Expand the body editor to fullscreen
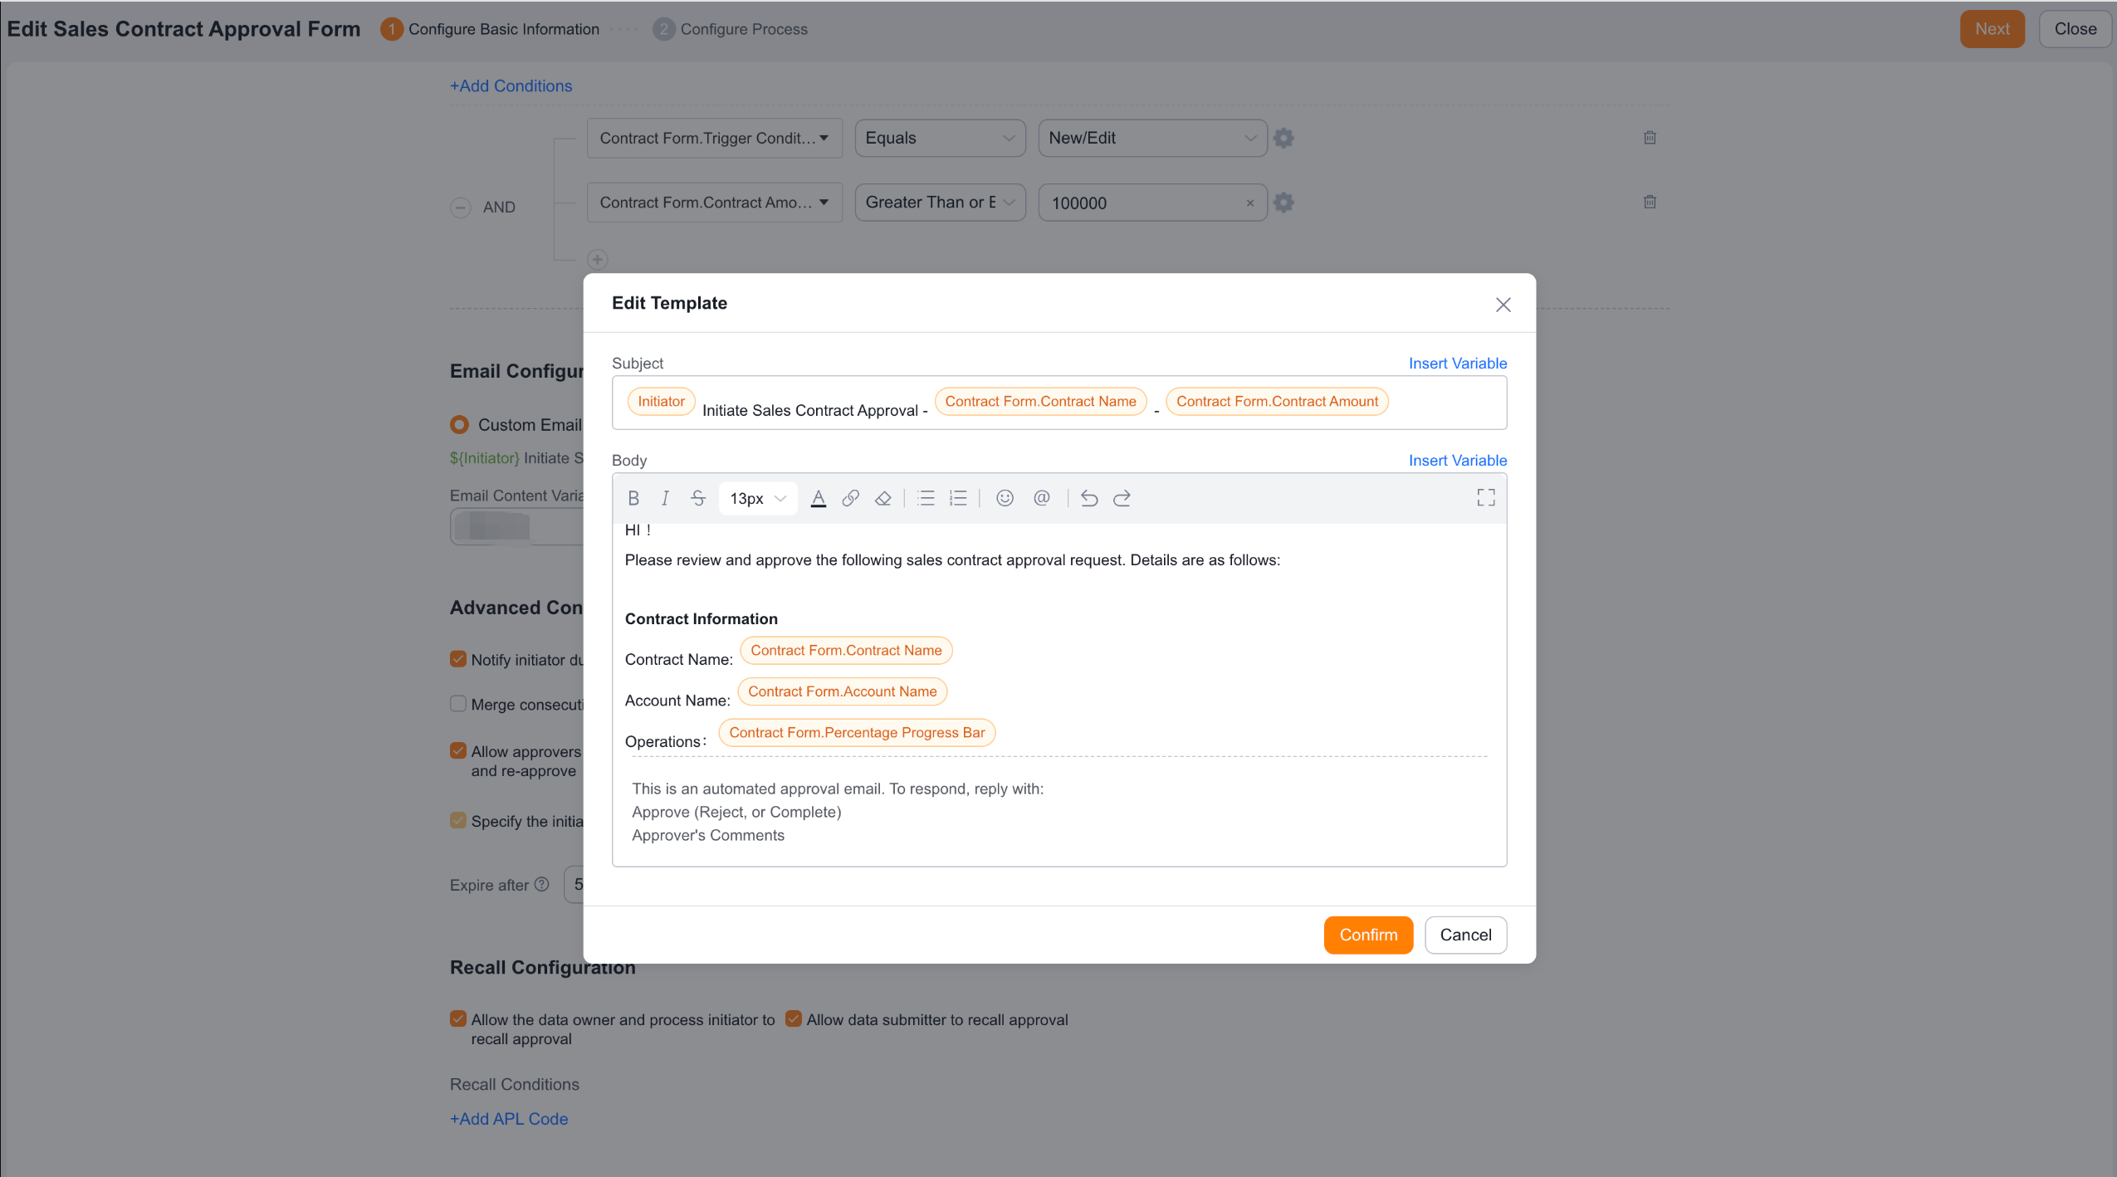The height and width of the screenshot is (1177, 2117). click(x=1486, y=498)
